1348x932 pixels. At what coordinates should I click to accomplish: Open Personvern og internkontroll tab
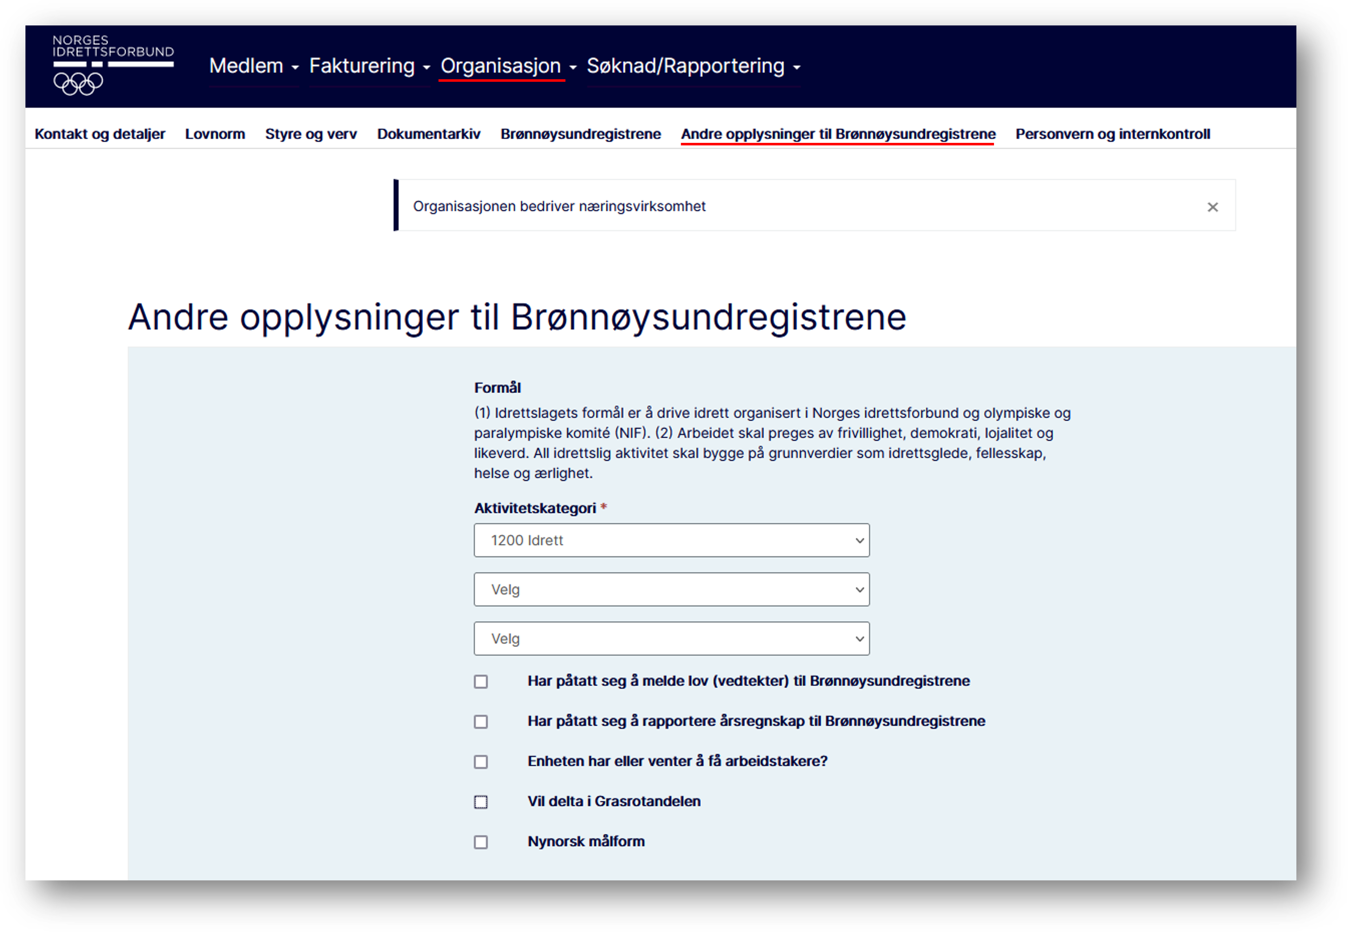[1112, 134]
